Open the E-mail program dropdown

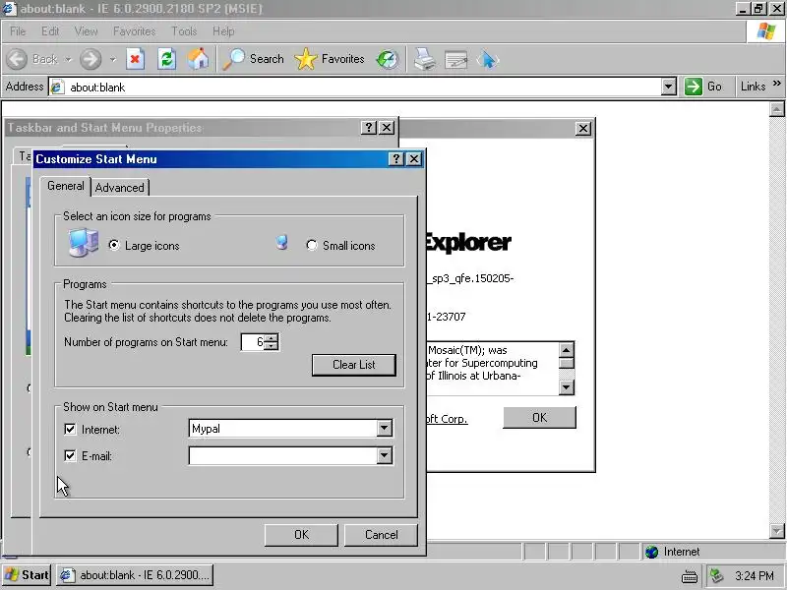tap(385, 455)
